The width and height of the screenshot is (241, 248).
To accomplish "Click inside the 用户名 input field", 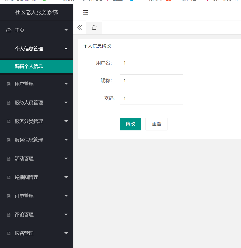I will (151, 63).
